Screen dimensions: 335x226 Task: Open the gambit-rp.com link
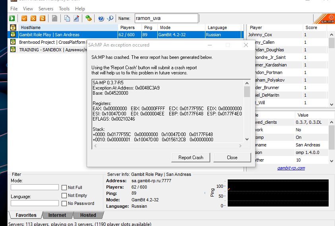pos(291,168)
